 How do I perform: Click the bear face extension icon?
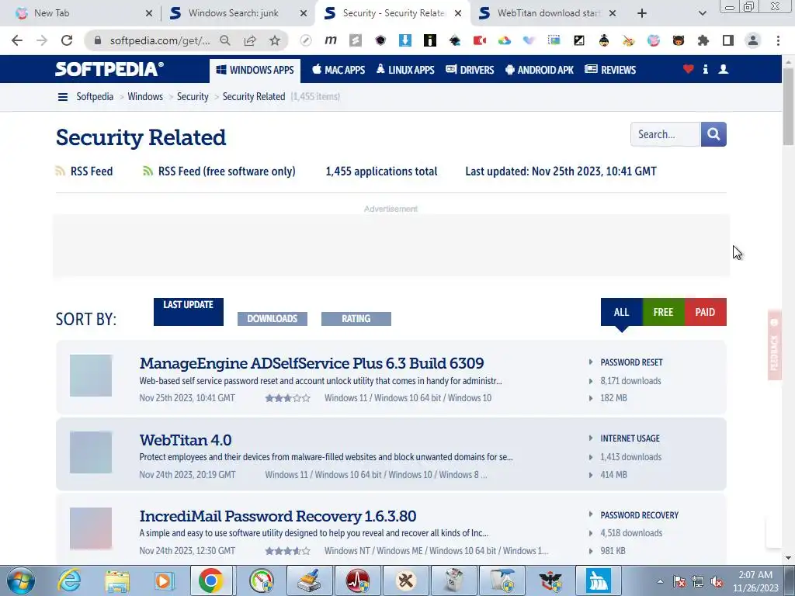(679, 40)
